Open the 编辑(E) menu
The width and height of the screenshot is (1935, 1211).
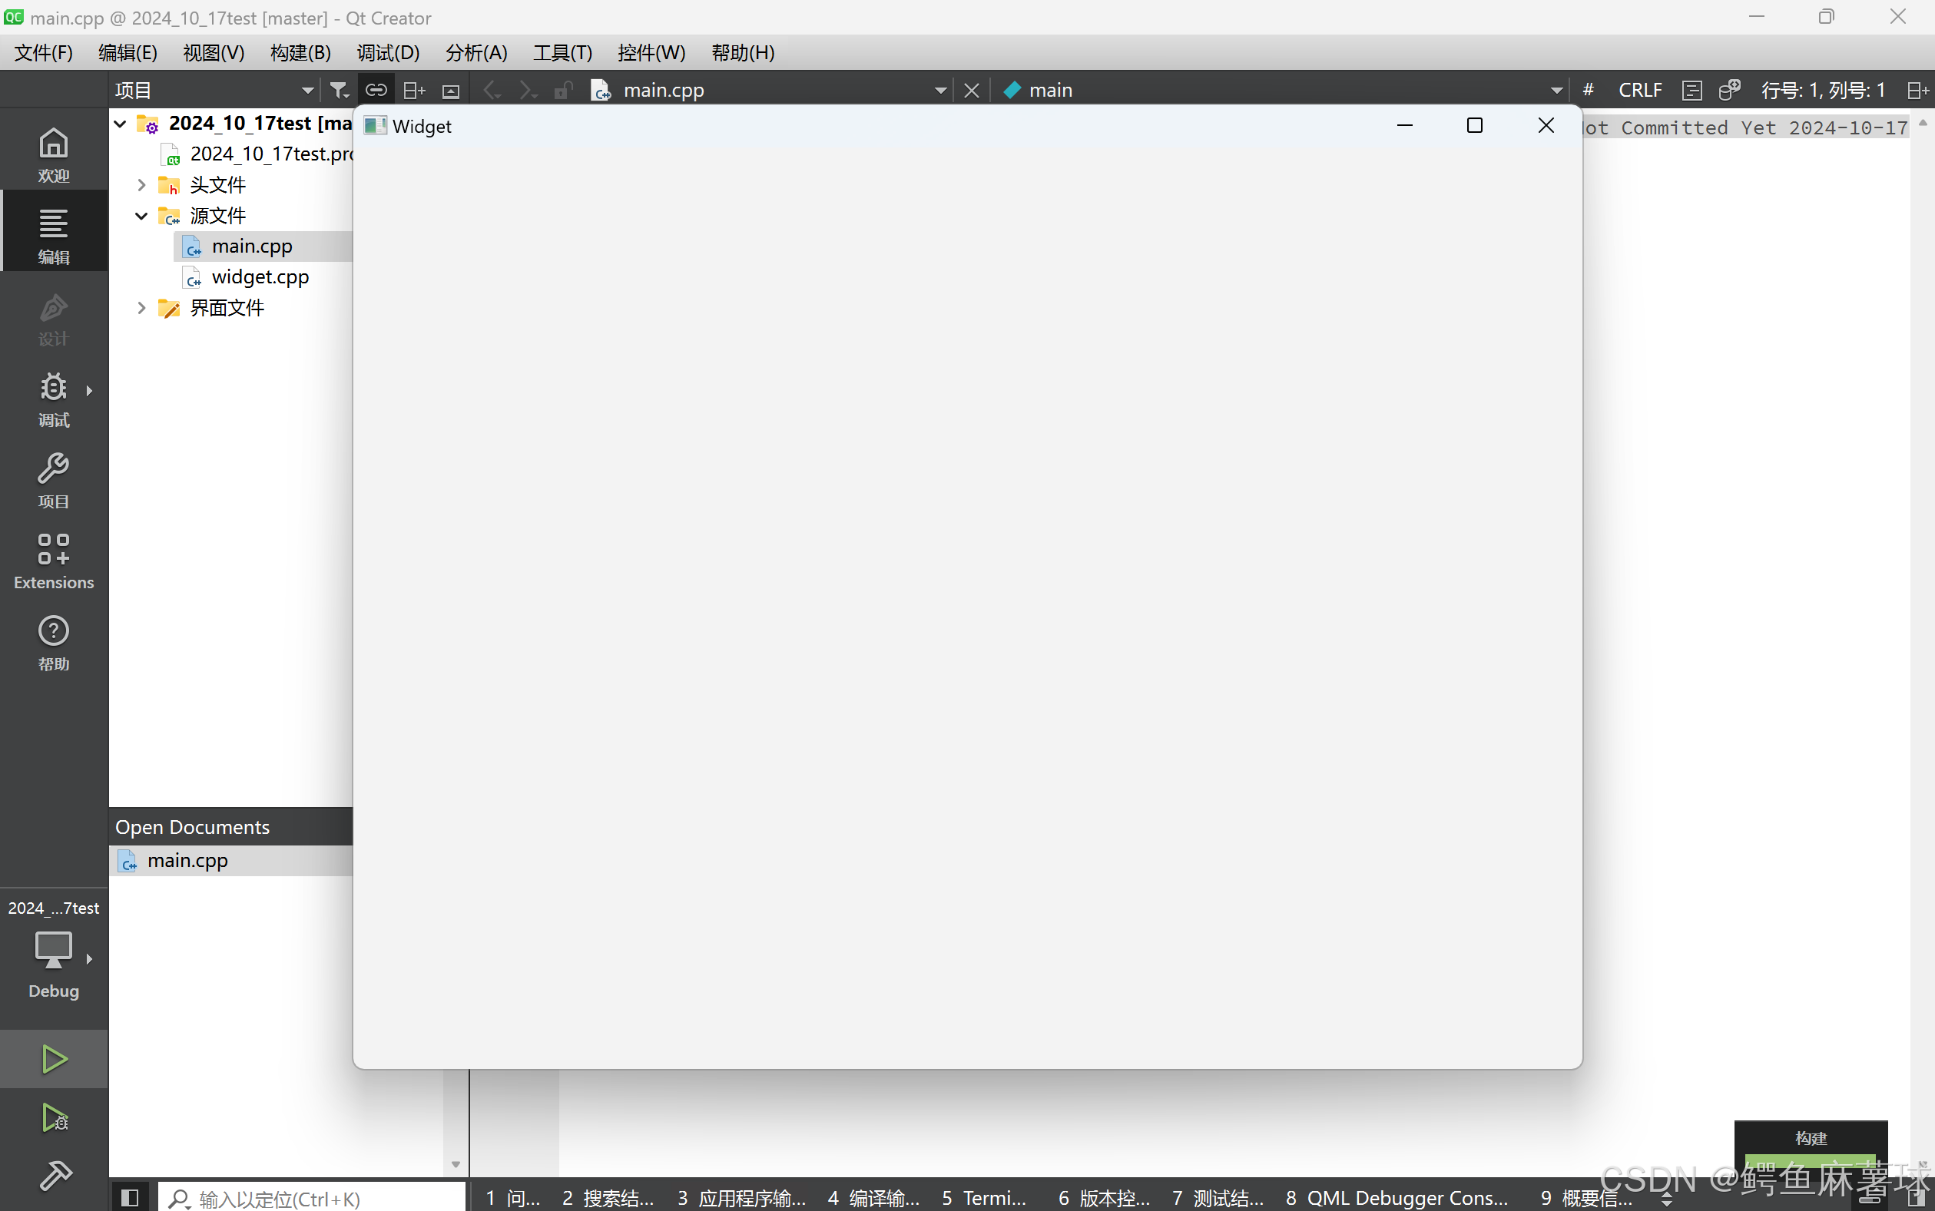[128, 53]
